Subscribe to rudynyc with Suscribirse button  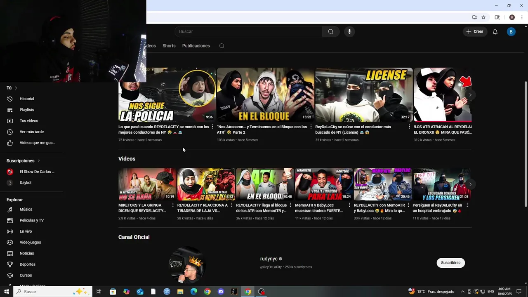450,263
